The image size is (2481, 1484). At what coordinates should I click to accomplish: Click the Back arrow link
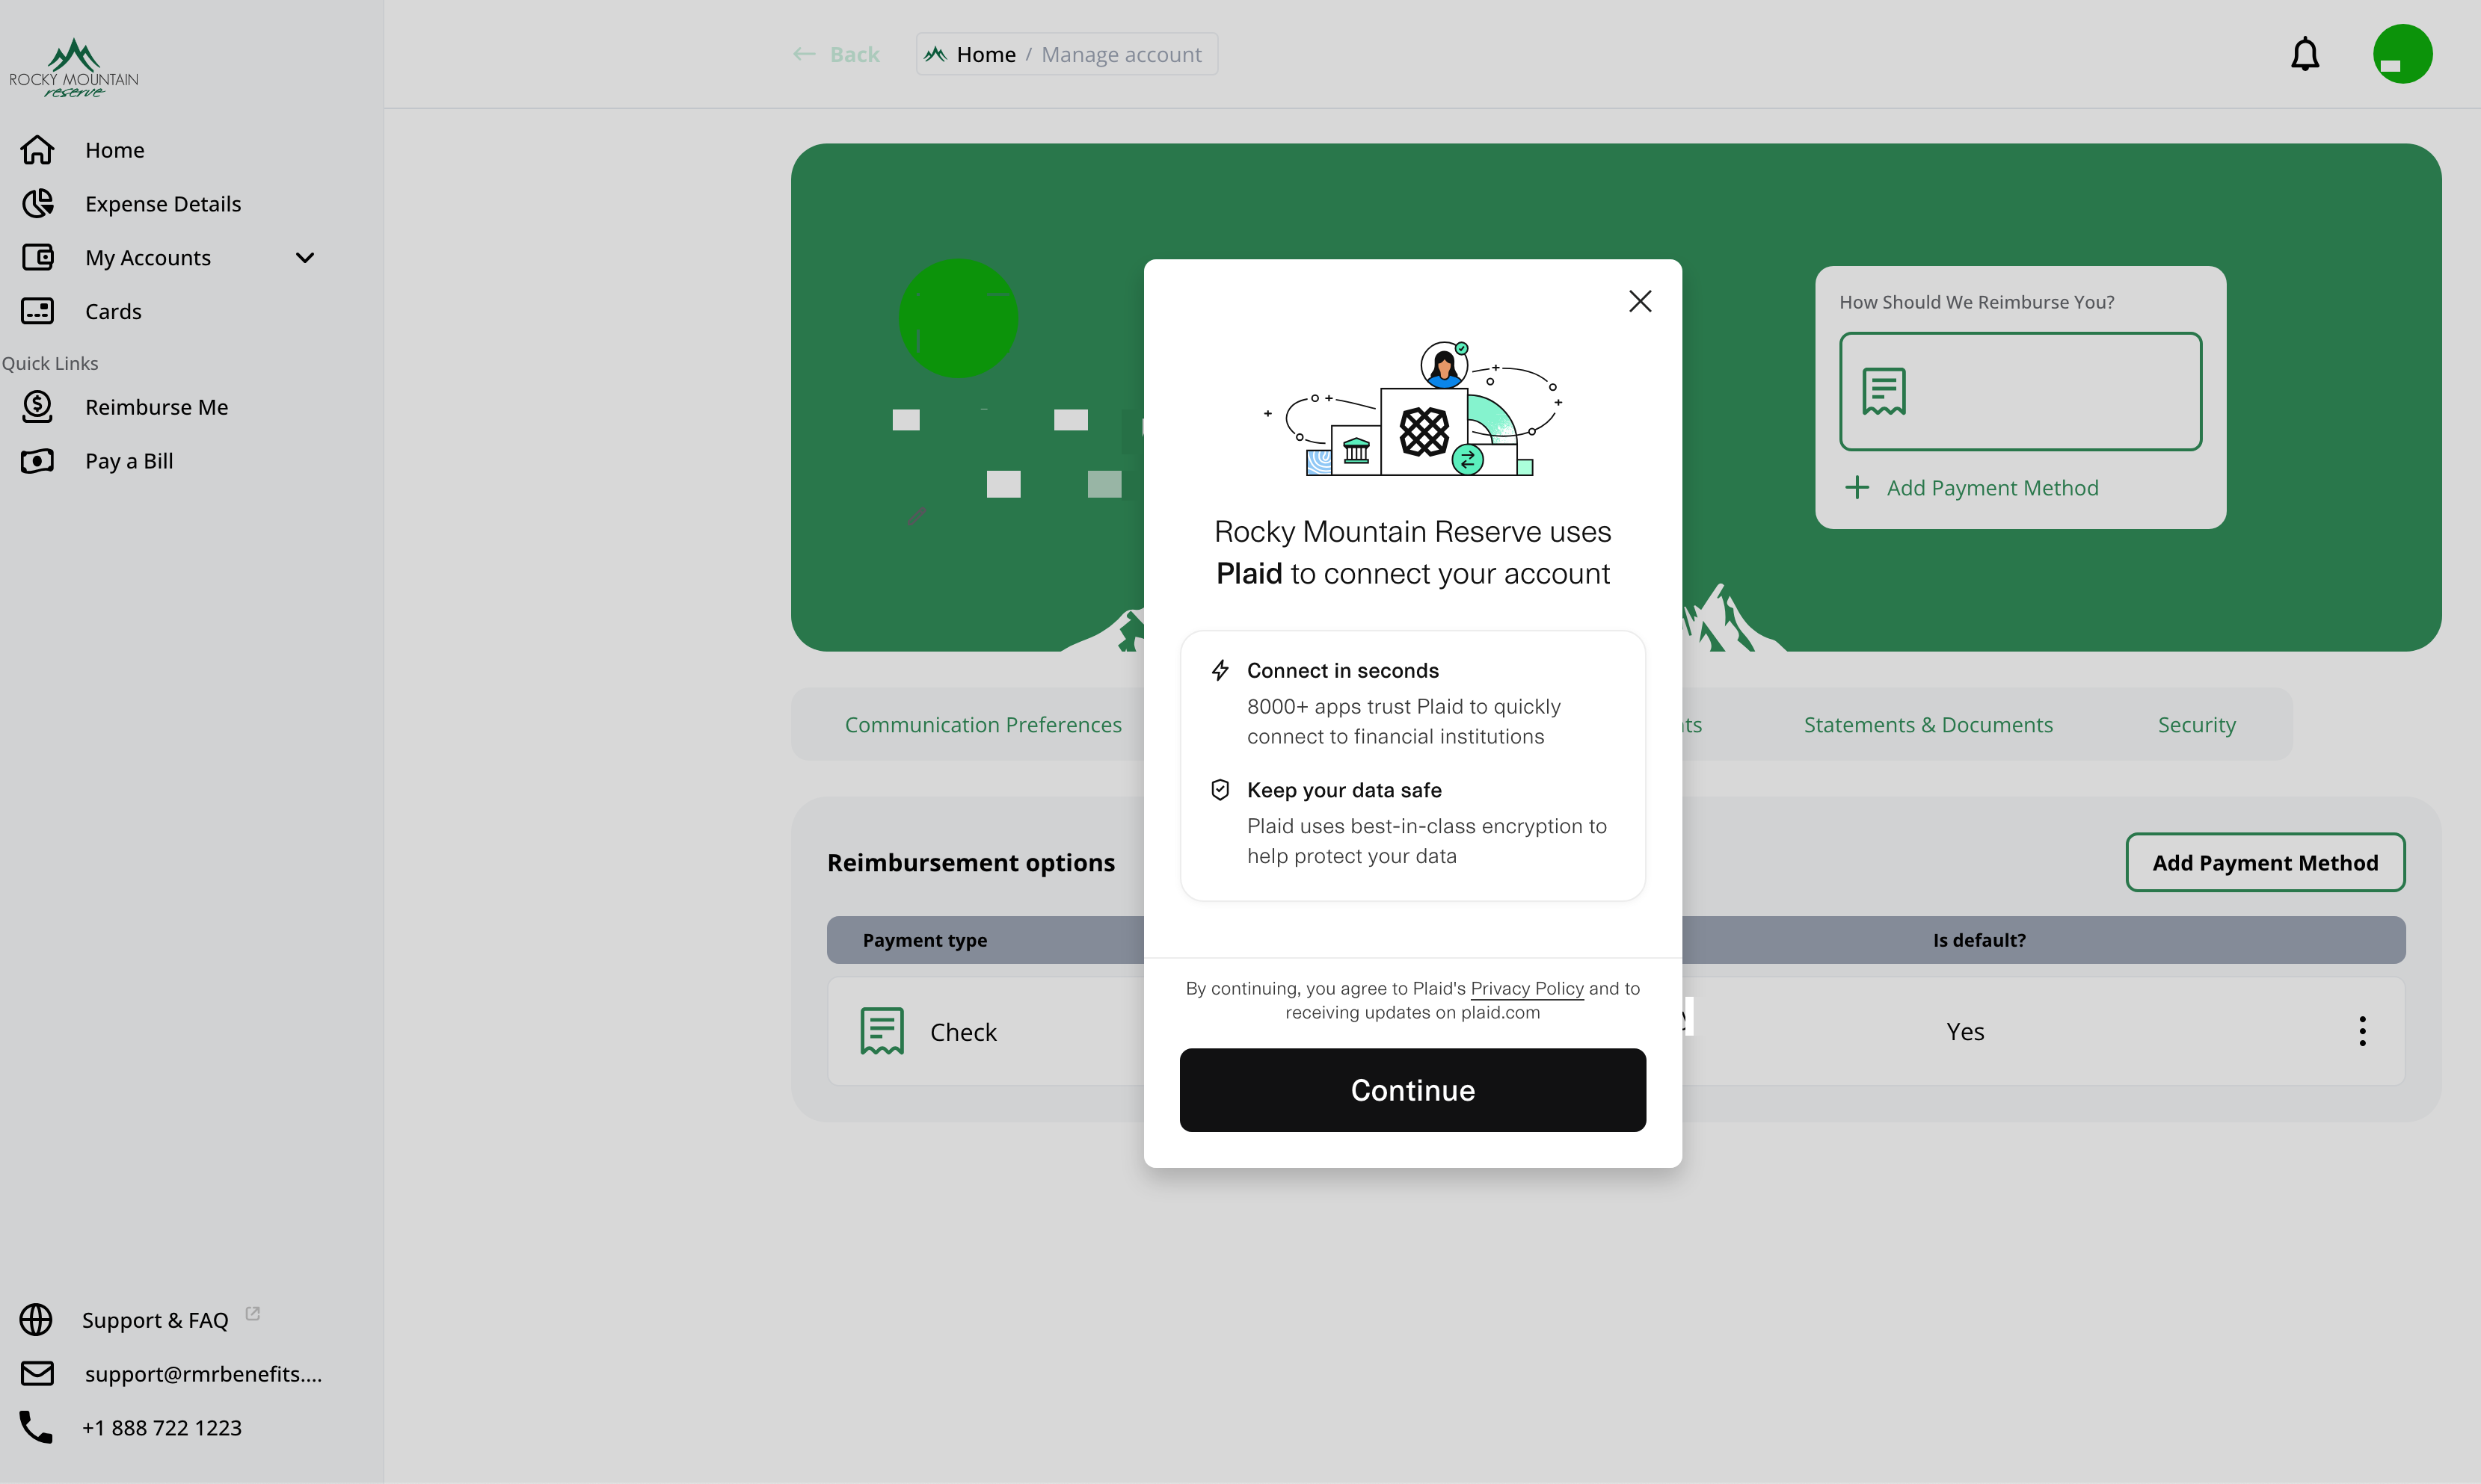pos(836,54)
